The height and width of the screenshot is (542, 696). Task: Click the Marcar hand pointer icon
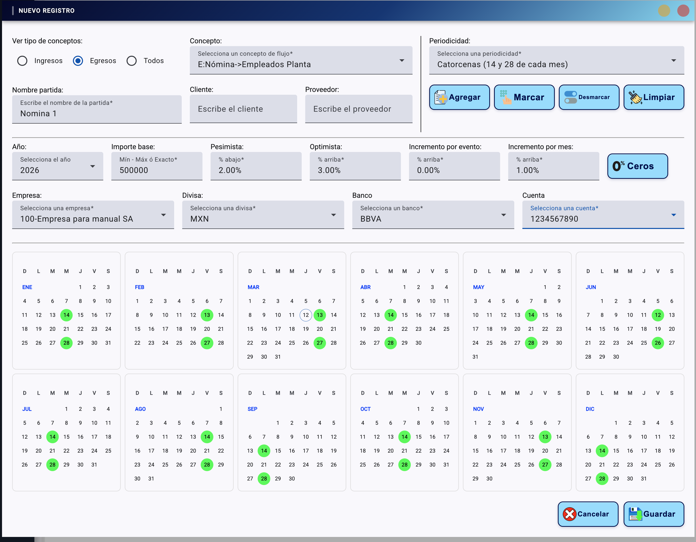[x=506, y=97]
